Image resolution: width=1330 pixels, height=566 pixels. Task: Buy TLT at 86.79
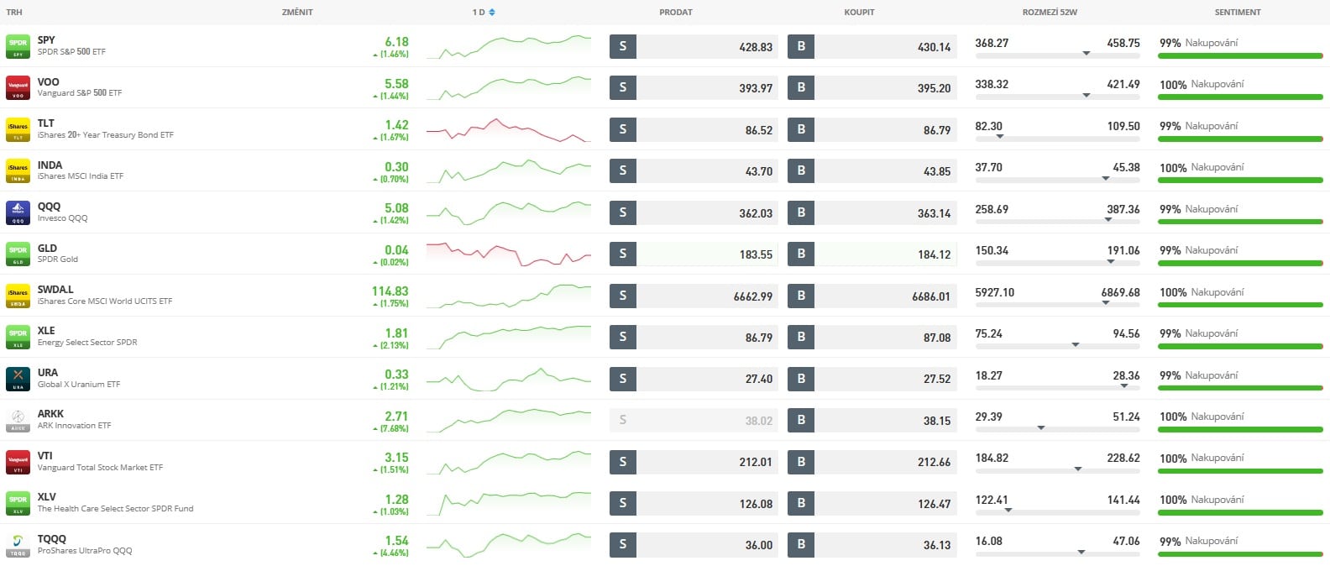(x=872, y=129)
